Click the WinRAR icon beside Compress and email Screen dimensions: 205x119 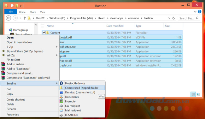click(3, 73)
